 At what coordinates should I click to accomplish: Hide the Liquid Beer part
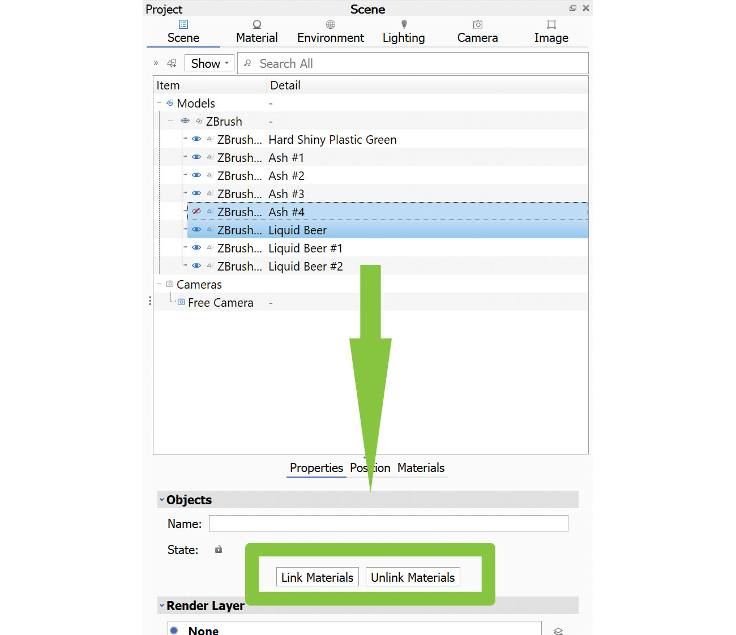pos(196,230)
